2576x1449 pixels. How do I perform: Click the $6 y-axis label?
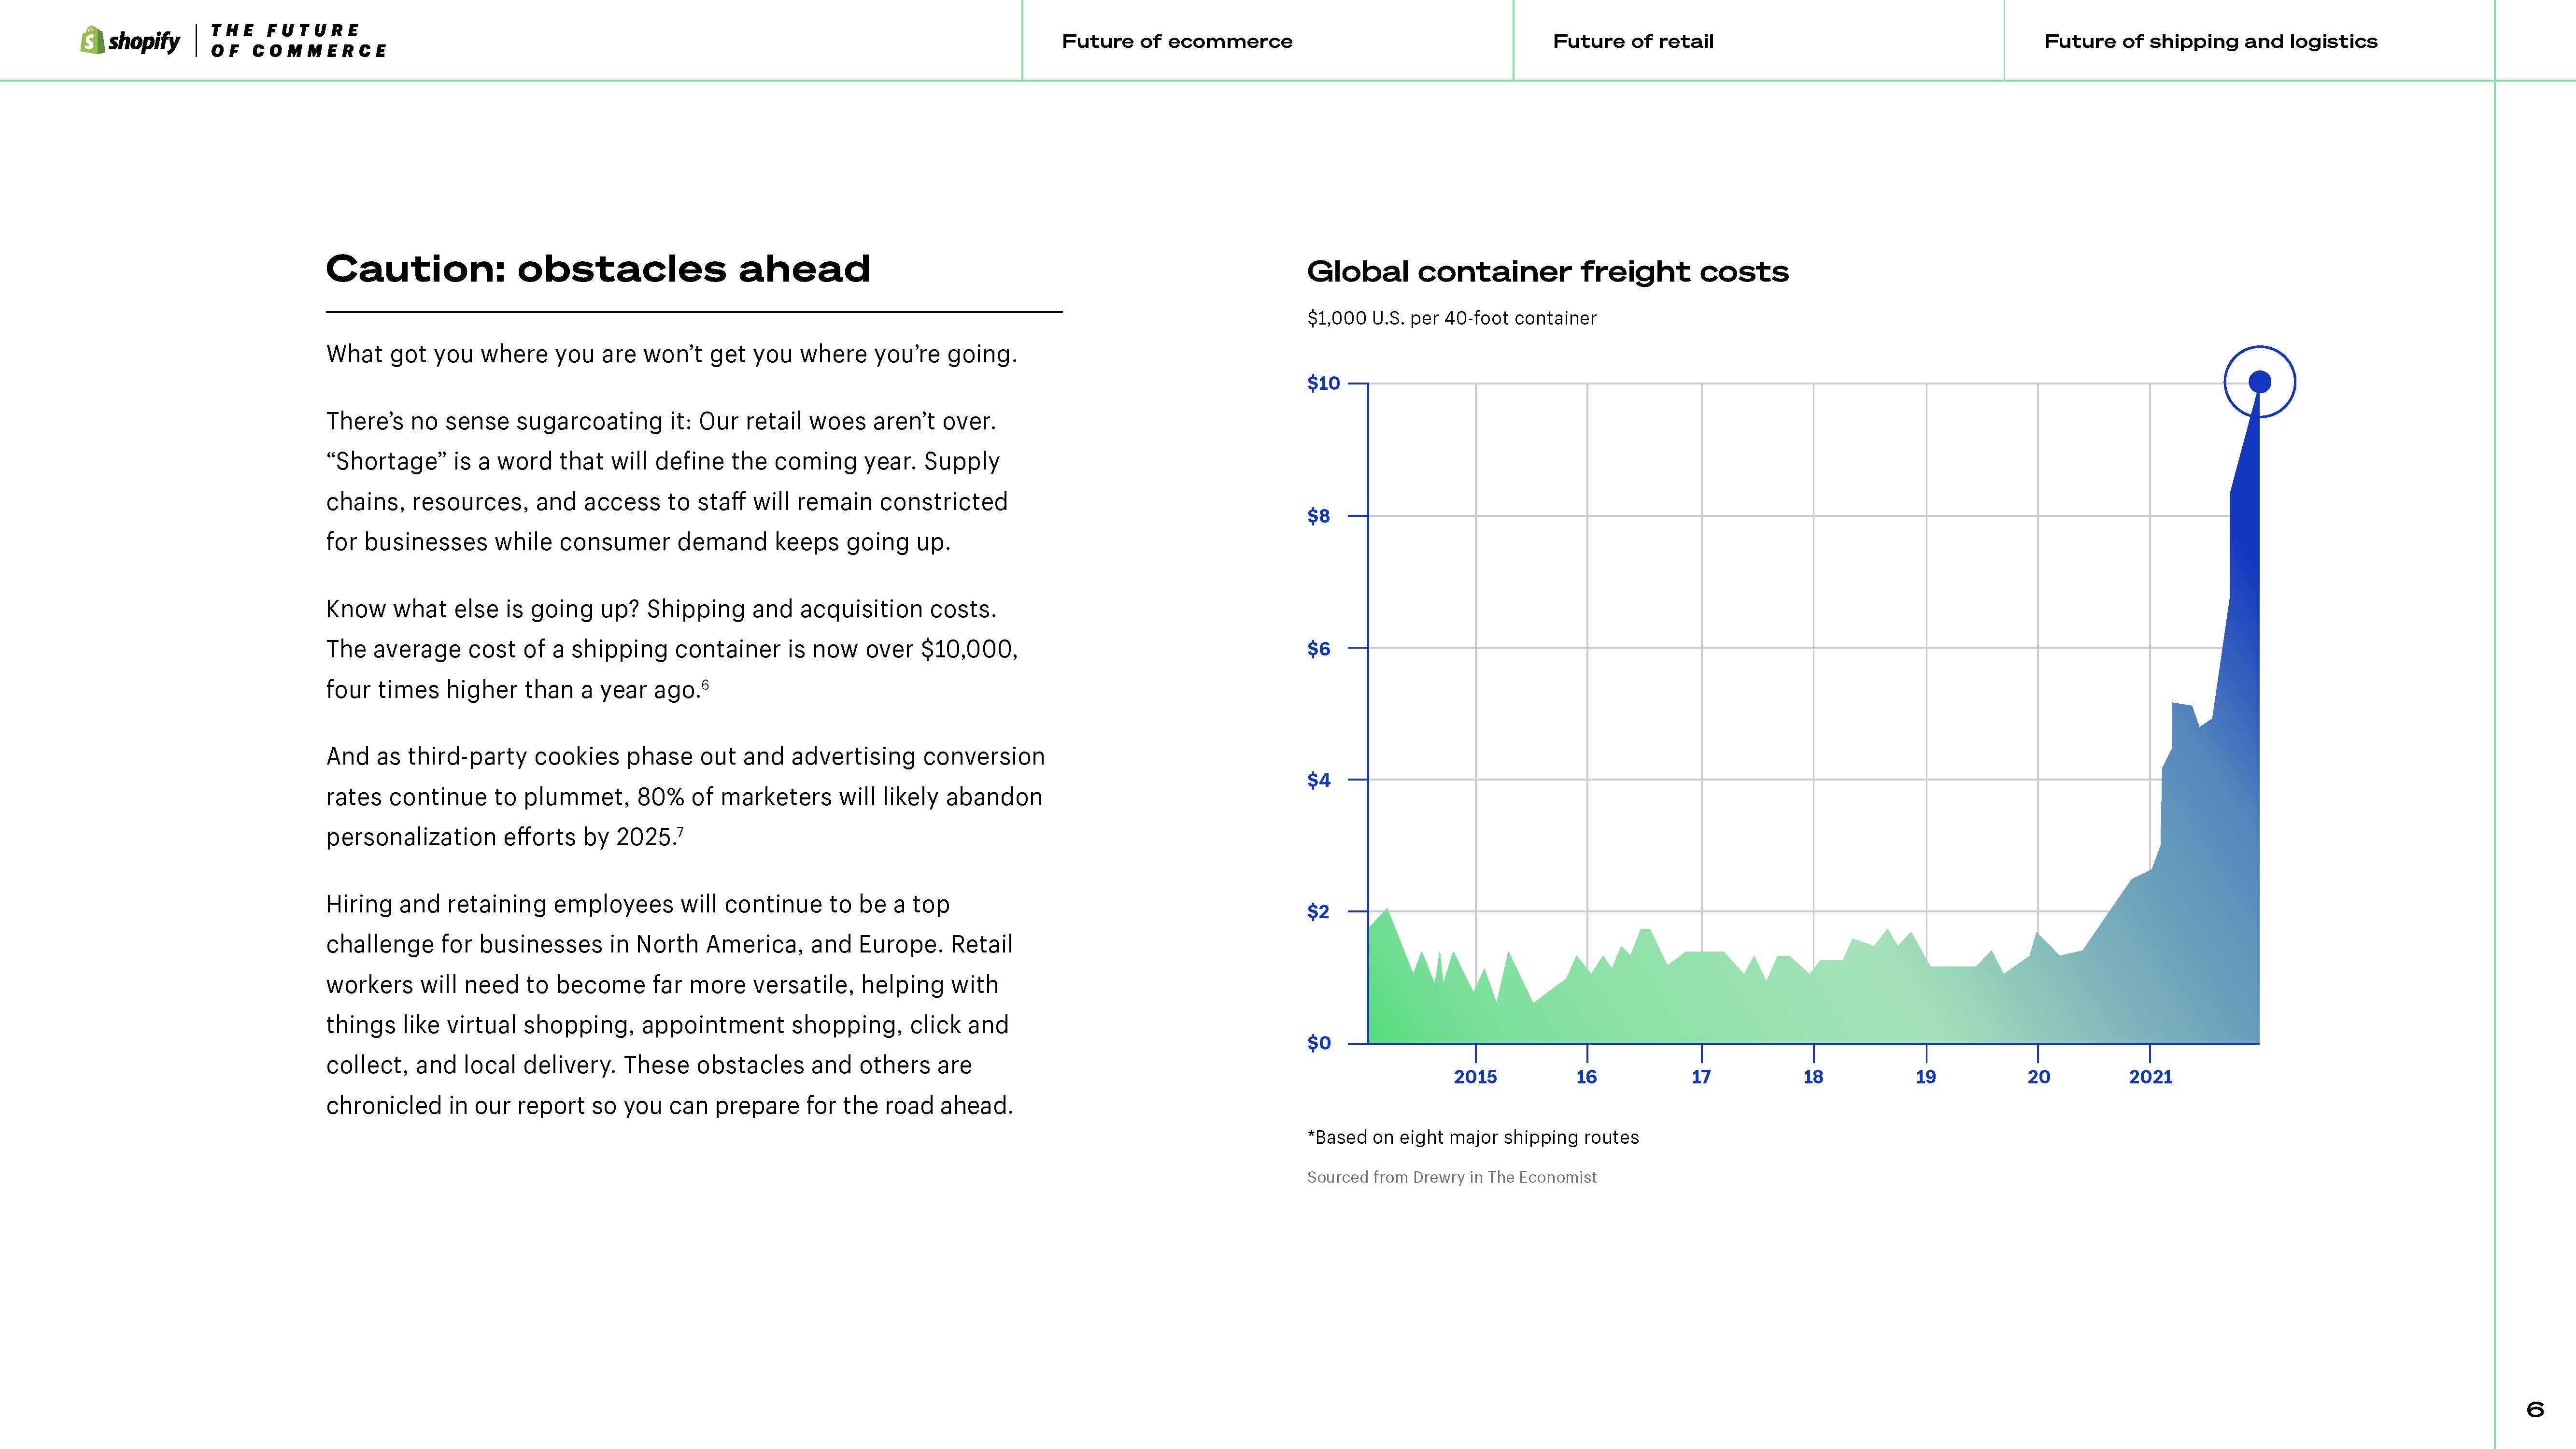pos(1319,649)
